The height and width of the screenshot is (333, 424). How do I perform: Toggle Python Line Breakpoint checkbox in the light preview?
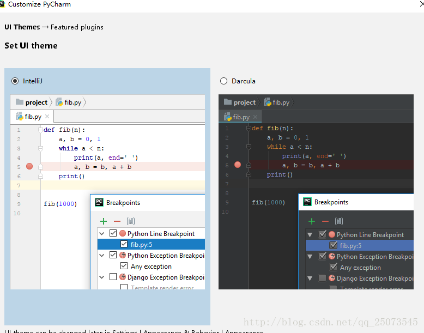click(113, 233)
